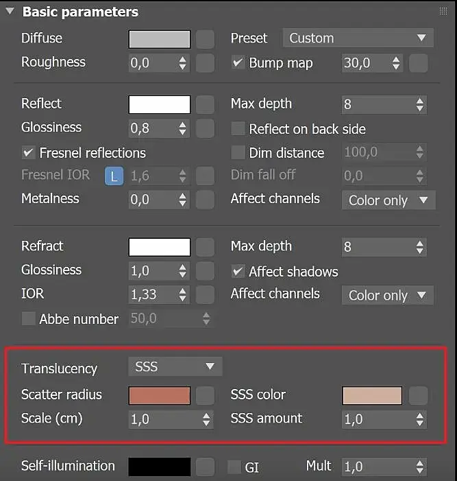This screenshot has height=481, width=457.
Task: Click the Diffuse texture map slot button
Action: pyautogui.click(x=206, y=39)
